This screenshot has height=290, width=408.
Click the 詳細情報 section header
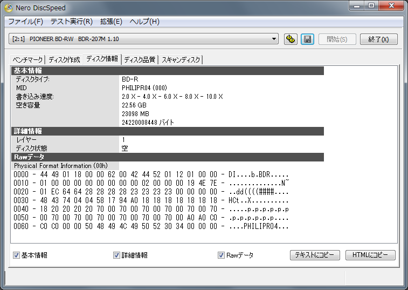coord(168,131)
